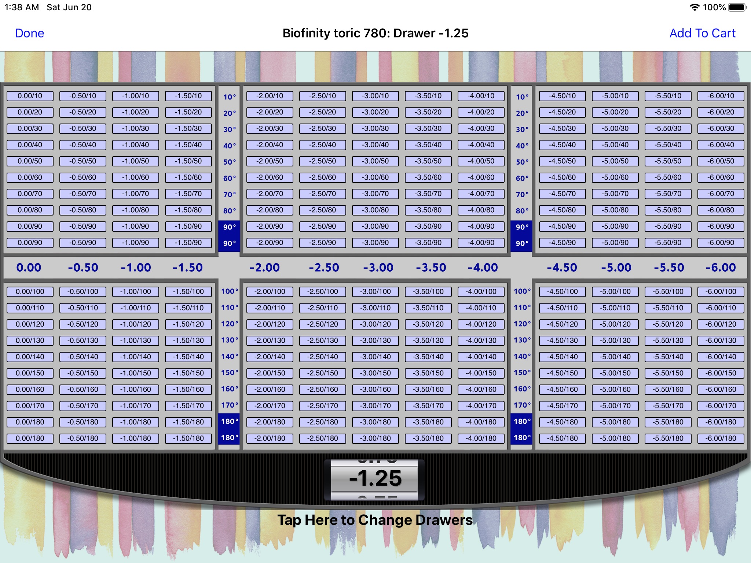The image size is (751, 563).
Task: Click the Biofinity toric 780 drawer title
Action: coord(375,33)
